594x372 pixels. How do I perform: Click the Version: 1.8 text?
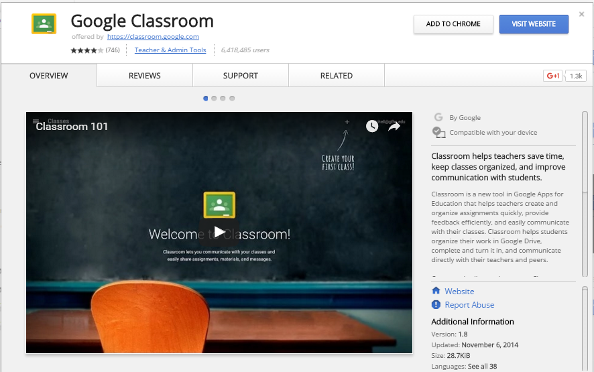(449, 334)
